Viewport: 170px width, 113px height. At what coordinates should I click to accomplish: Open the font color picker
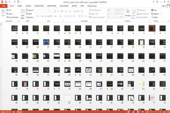[x=61, y=16]
